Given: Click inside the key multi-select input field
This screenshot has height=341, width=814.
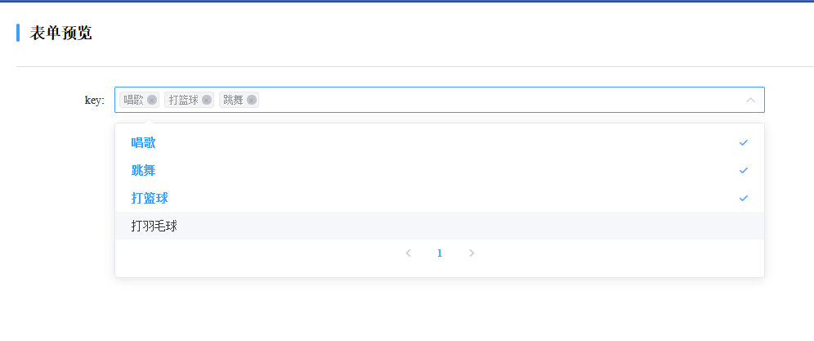Looking at the screenshot, I should coord(440,100).
